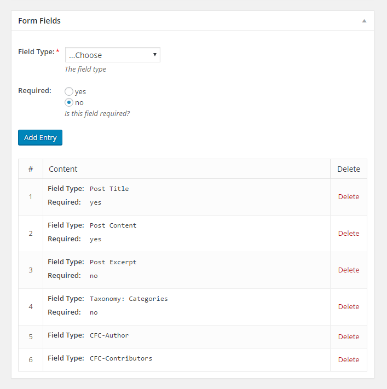387x389 pixels.
Task: Delete the CFC-Contributors entry
Action: pyautogui.click(x=348, y=359)
